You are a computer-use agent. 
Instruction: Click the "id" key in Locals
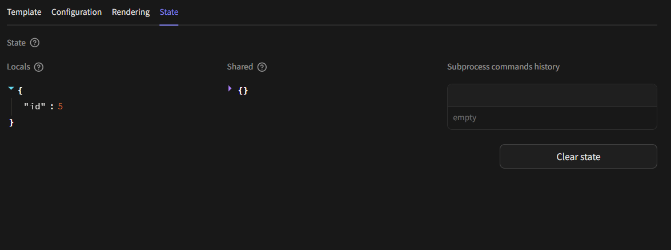[34, 106]
